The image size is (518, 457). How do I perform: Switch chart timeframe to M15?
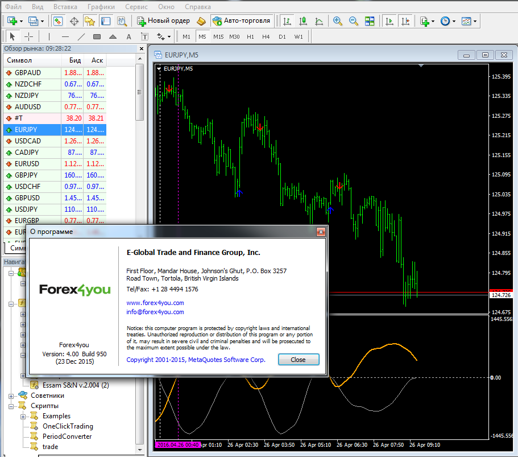[218, 36]
